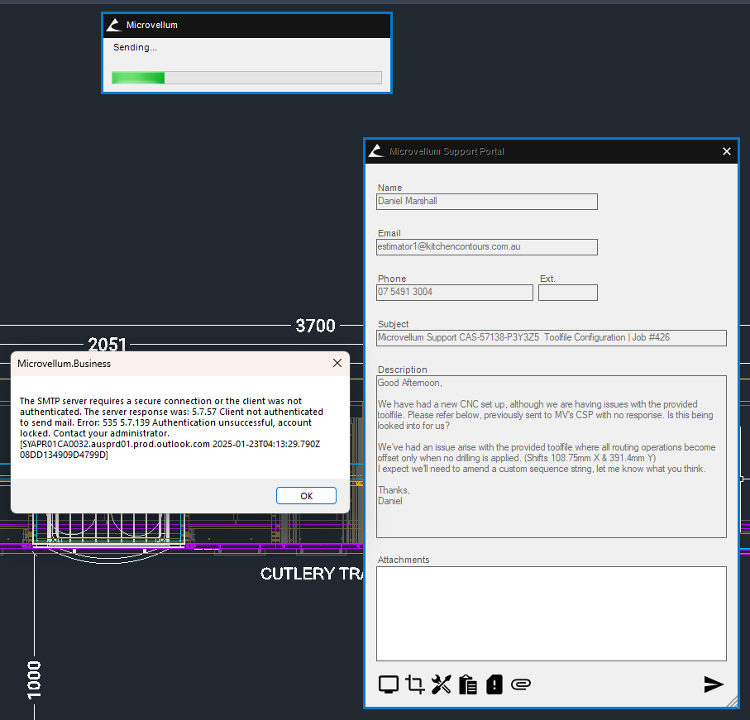Image resolution: width=750 pixels, height=720 pixels.
Task: Close the Microvellum Support Portal window
Action: (727, 151)
